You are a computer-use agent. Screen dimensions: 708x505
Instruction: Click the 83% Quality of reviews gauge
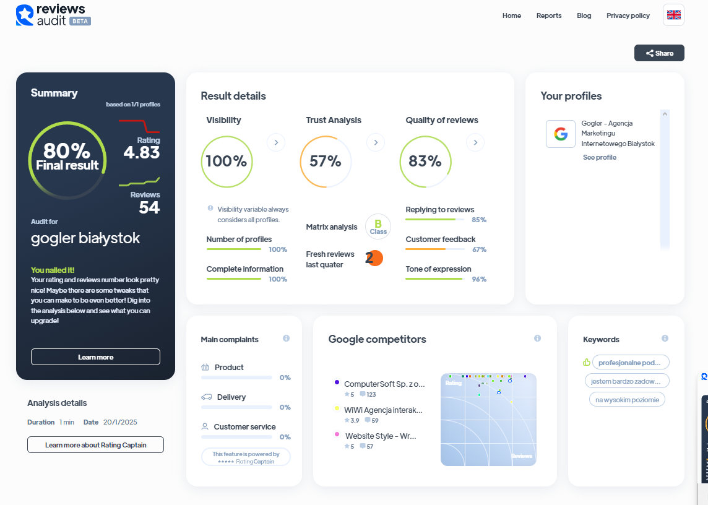(x=425, y=162)
